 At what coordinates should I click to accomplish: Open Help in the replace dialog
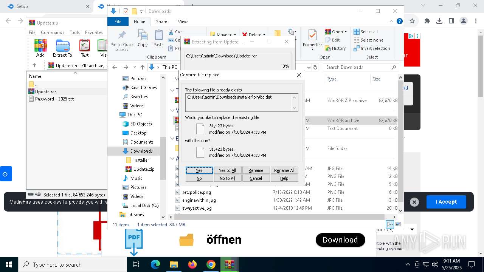tap(284, 178)
